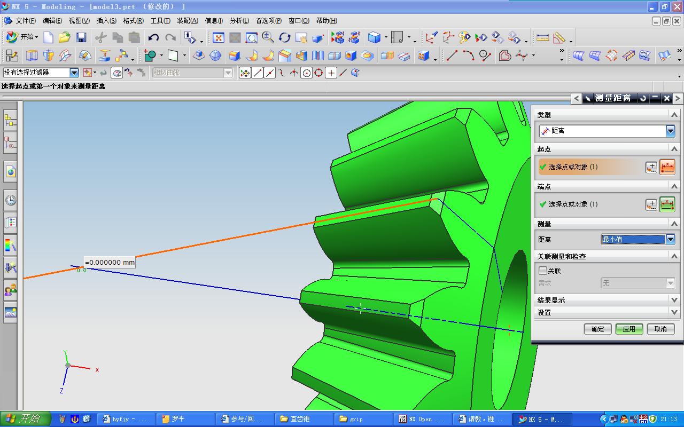Image resolution: width=684 pixels, height=427 pixels.
Task: Open a file using the folder icon
Action: coord(65,37)
